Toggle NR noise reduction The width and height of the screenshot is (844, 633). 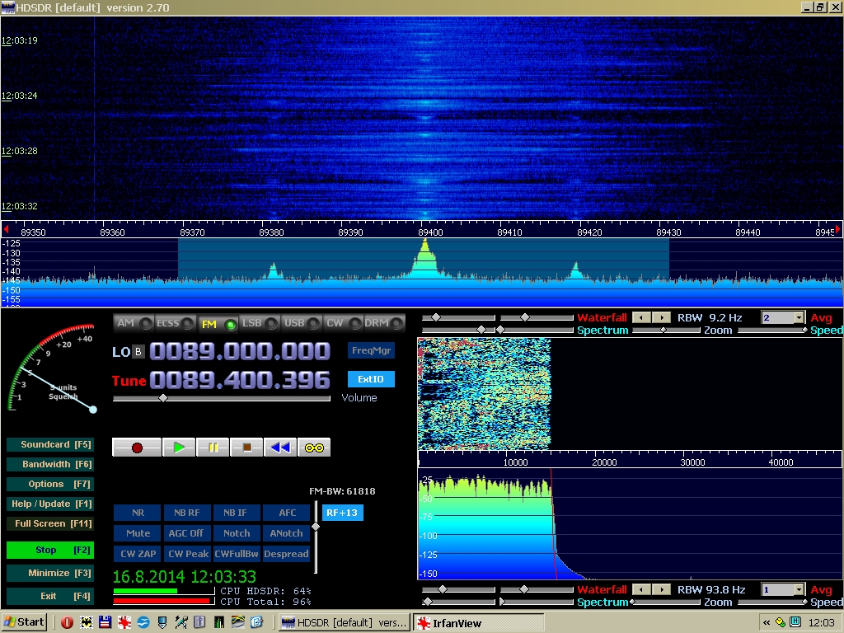pos(138,513)
